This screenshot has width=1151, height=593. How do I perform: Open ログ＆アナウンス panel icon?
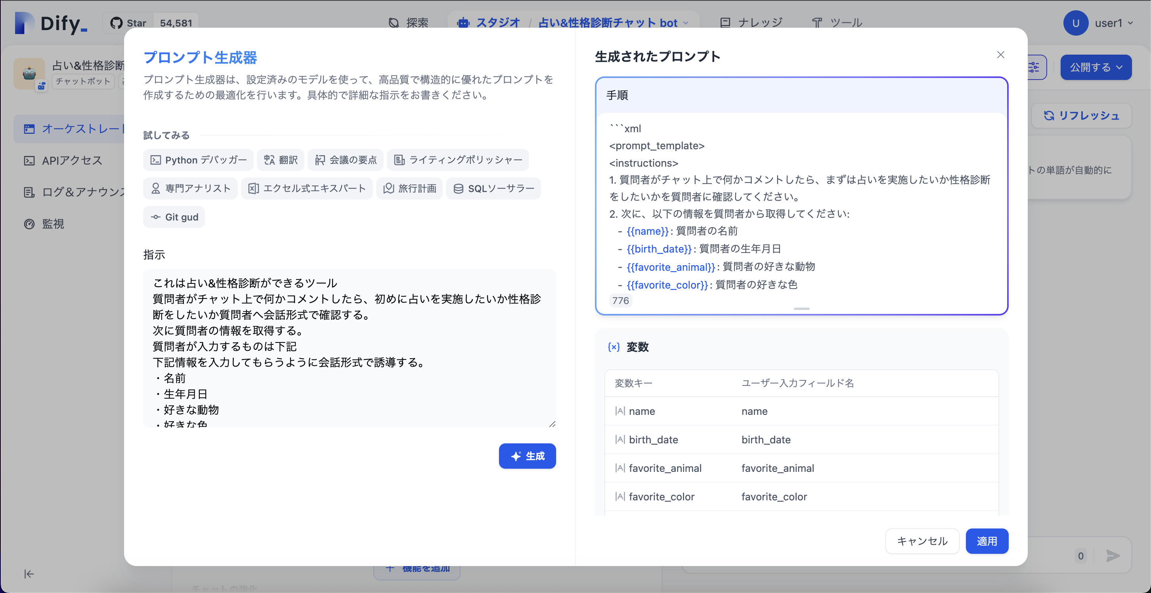point(29,192)
